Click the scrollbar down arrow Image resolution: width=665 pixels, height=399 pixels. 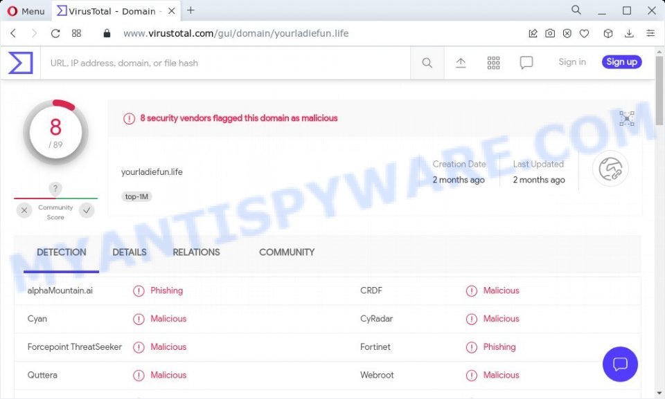pyautogui.click(x=659, y=393)
